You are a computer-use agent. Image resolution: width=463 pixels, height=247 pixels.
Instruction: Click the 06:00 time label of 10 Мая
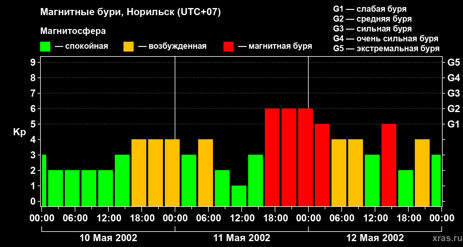tap(75, 218)
